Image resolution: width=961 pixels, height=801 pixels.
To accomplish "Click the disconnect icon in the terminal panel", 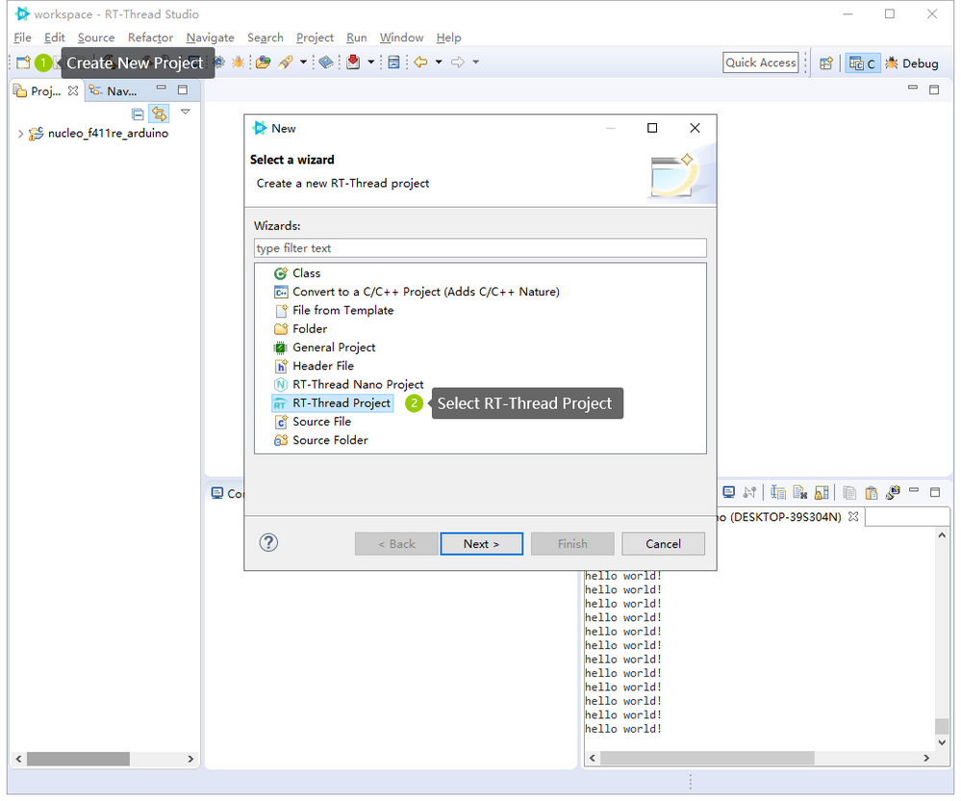I will click(749, 493).
